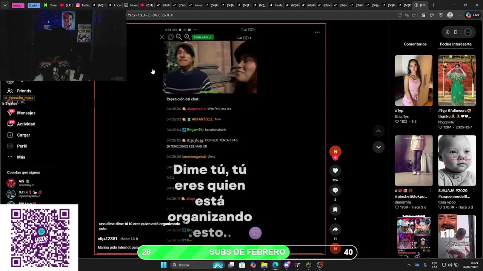Image resolution: width=483 pixels, height=271 pixels.
Task: Open Discord from the taskbar
Action: pos(286,265)
